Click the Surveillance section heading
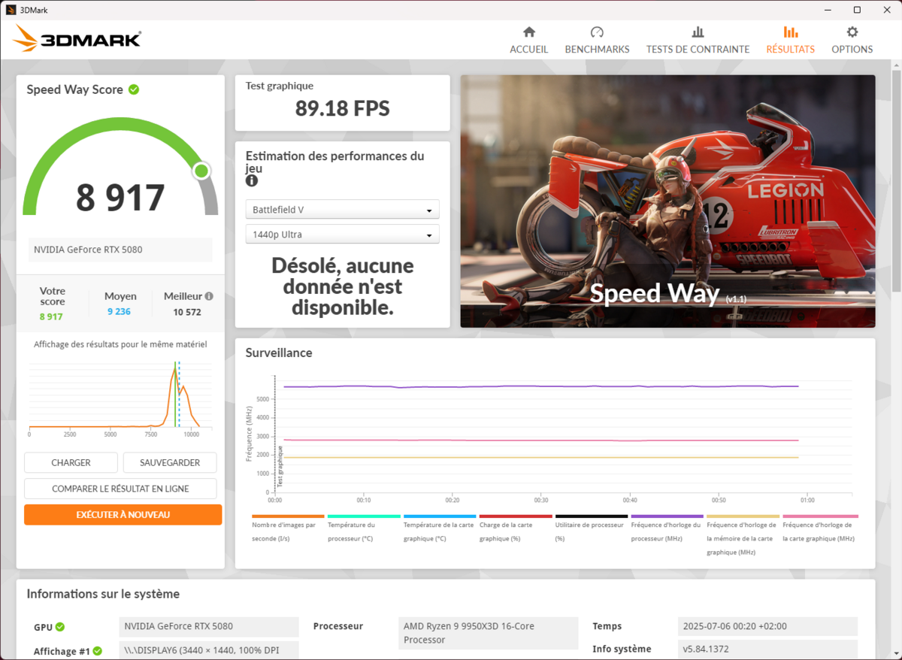 279,353
